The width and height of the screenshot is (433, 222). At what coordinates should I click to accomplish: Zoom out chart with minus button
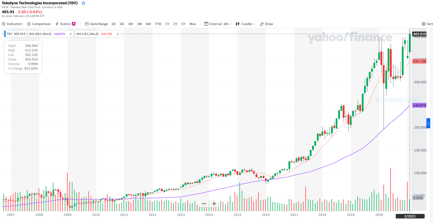pyautogui.click(x=204, y=204)
